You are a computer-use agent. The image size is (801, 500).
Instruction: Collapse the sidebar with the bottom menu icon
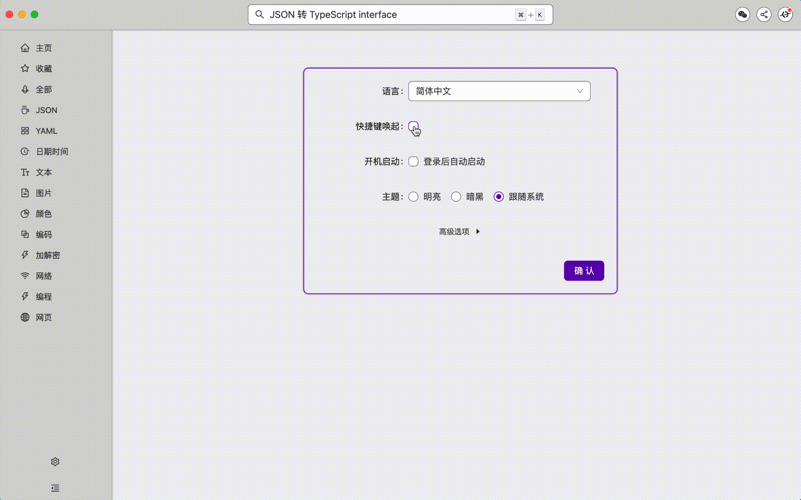[55, 488]
